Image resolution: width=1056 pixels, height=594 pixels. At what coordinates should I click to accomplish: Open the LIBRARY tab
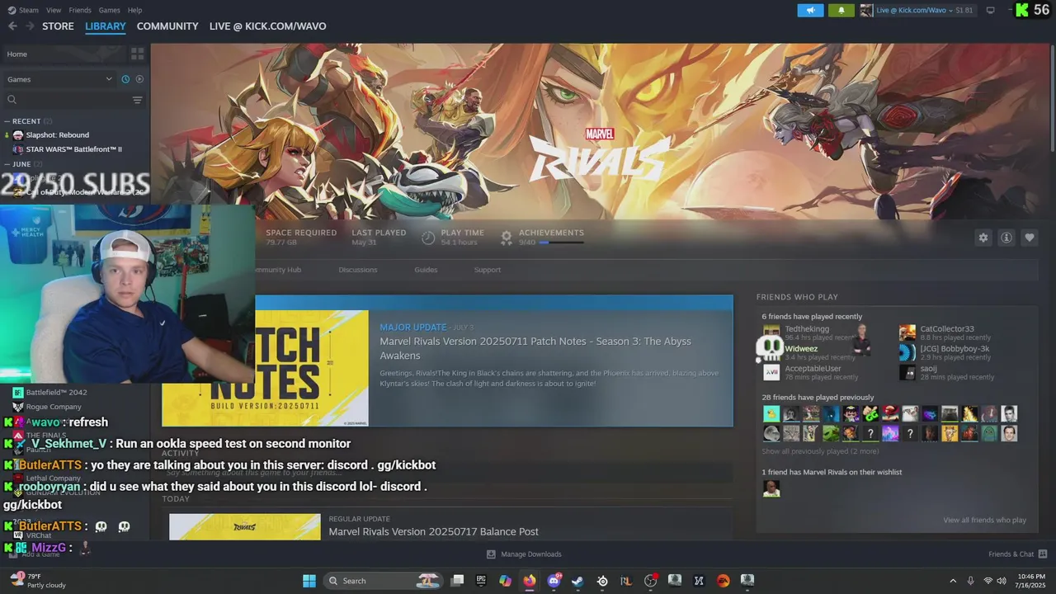[x=106, y=26]
